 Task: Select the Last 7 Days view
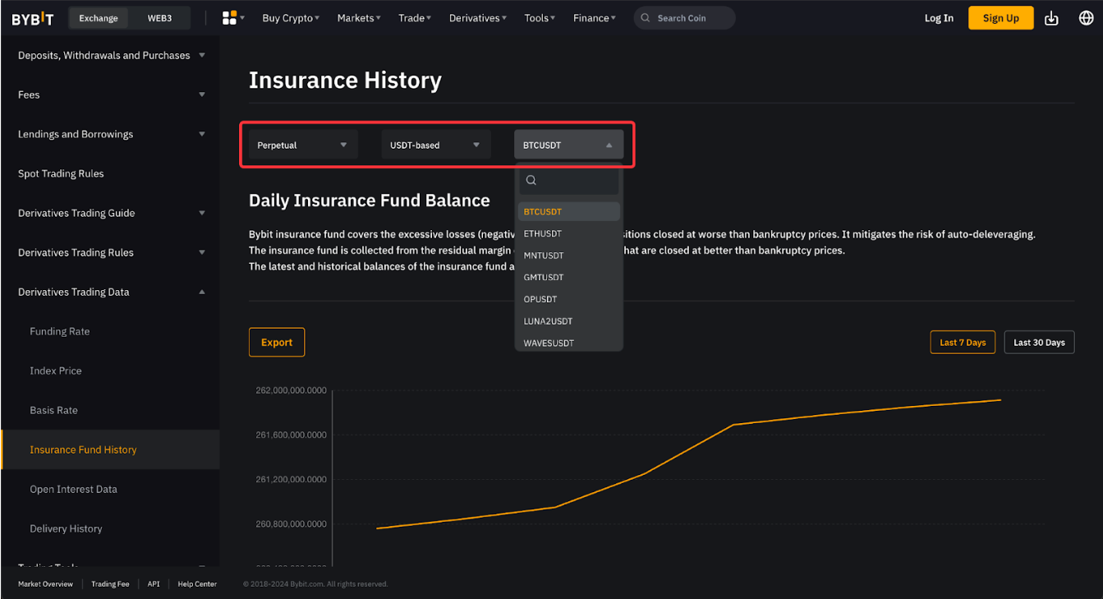(962, 342)
